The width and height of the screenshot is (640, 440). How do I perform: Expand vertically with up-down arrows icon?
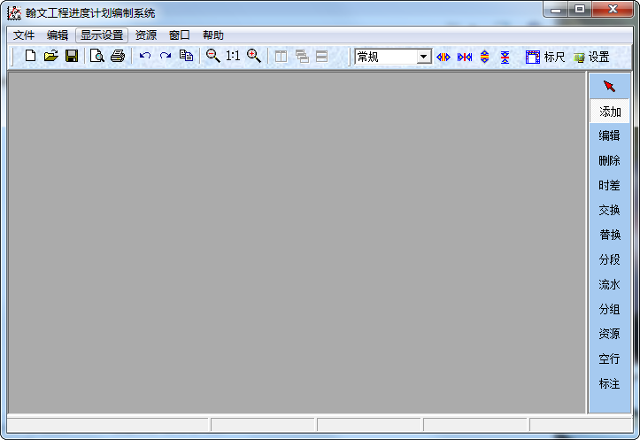point(484,57)
